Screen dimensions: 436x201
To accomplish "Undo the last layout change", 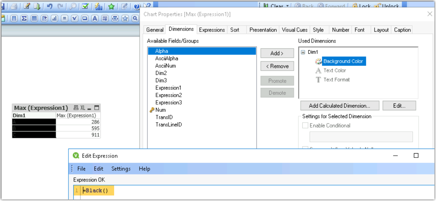I will [x=50, y=6].
